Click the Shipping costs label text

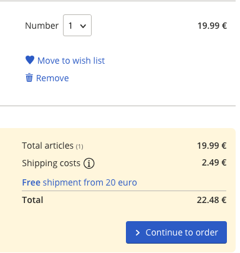[51, 163]
